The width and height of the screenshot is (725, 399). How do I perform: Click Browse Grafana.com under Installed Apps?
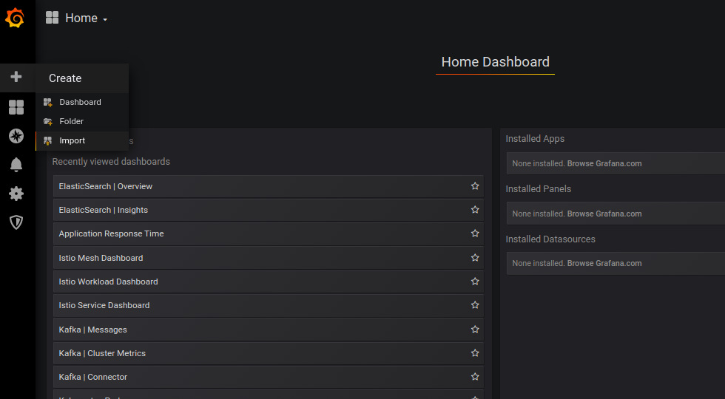click(x=604, y=163)
